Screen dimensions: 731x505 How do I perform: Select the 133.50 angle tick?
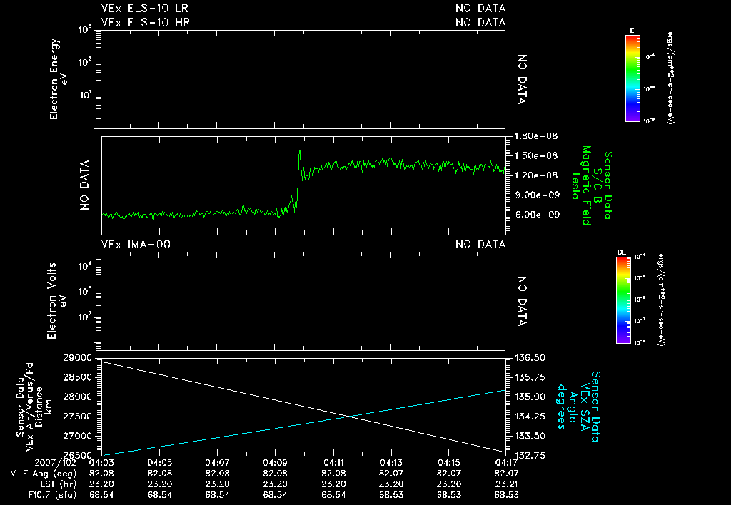pyautogui.click(x=530, y=436)
